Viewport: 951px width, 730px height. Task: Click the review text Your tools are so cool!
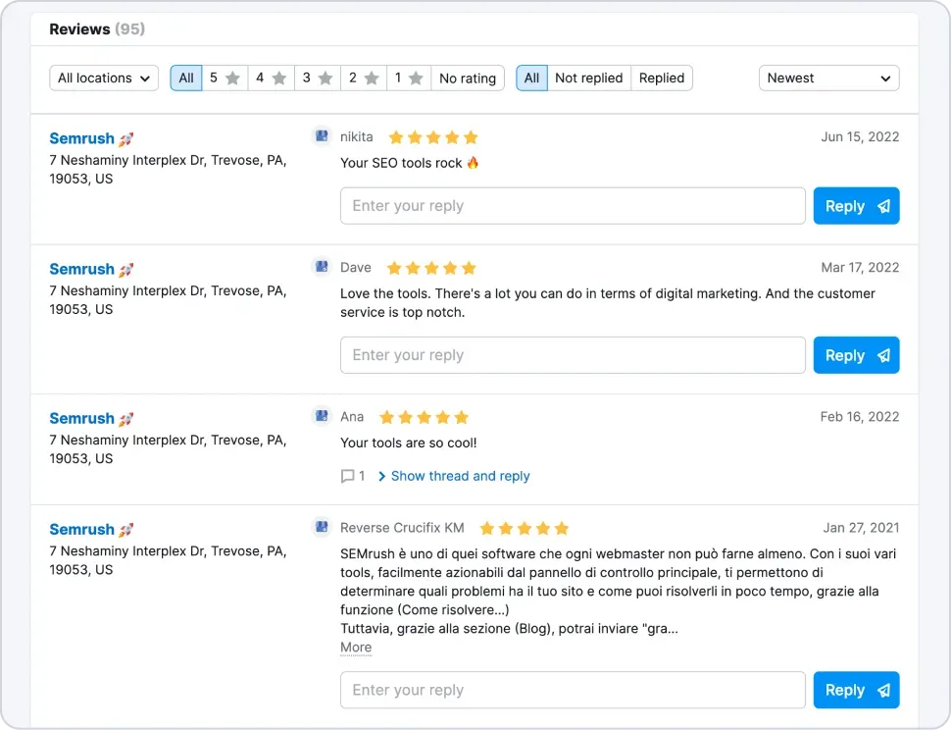coord(408,443)
